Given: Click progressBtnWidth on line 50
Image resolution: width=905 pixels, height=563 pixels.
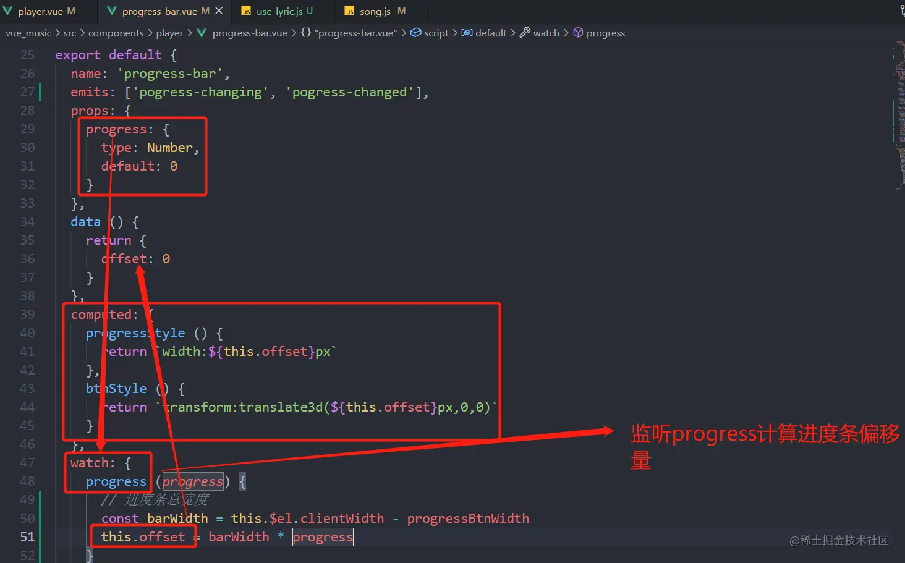Looking at the screenshot, I should tap(468, 519).
